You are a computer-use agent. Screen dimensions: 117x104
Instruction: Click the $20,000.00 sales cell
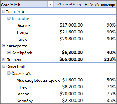point(71,94)
